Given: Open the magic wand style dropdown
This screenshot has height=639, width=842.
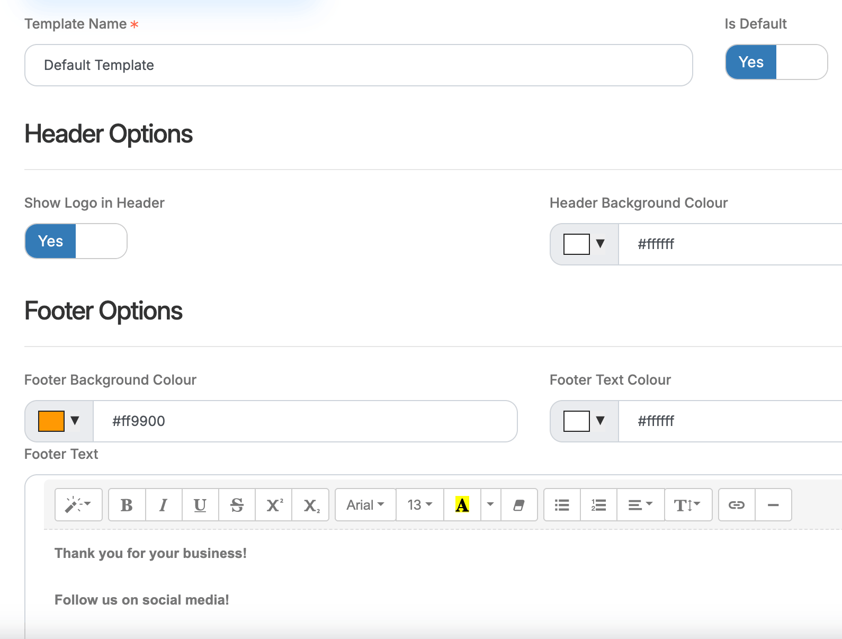Looking at the screenshot, I should (x=78, y=505).
